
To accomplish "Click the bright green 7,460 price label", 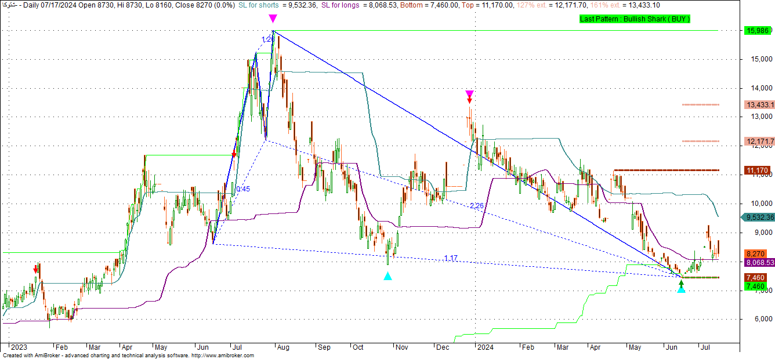I will click(756, 287).
